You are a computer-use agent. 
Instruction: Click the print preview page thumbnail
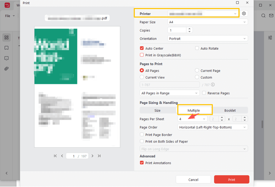click(77, 87)
